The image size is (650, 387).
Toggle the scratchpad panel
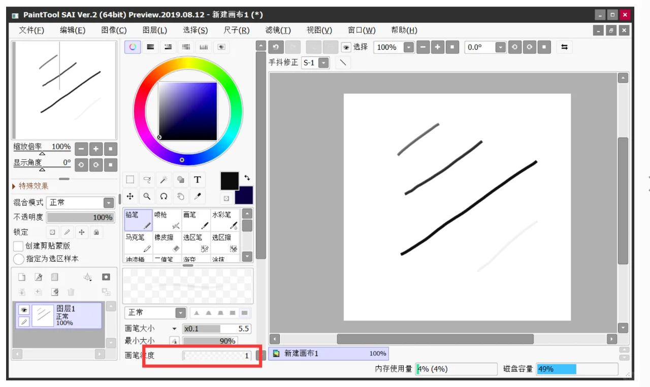pyautogui.click(x=221, y=47)
